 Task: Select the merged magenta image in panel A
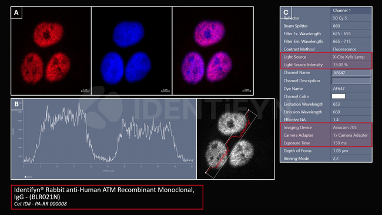213,51
